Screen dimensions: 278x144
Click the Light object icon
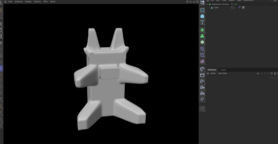[202, 99]
